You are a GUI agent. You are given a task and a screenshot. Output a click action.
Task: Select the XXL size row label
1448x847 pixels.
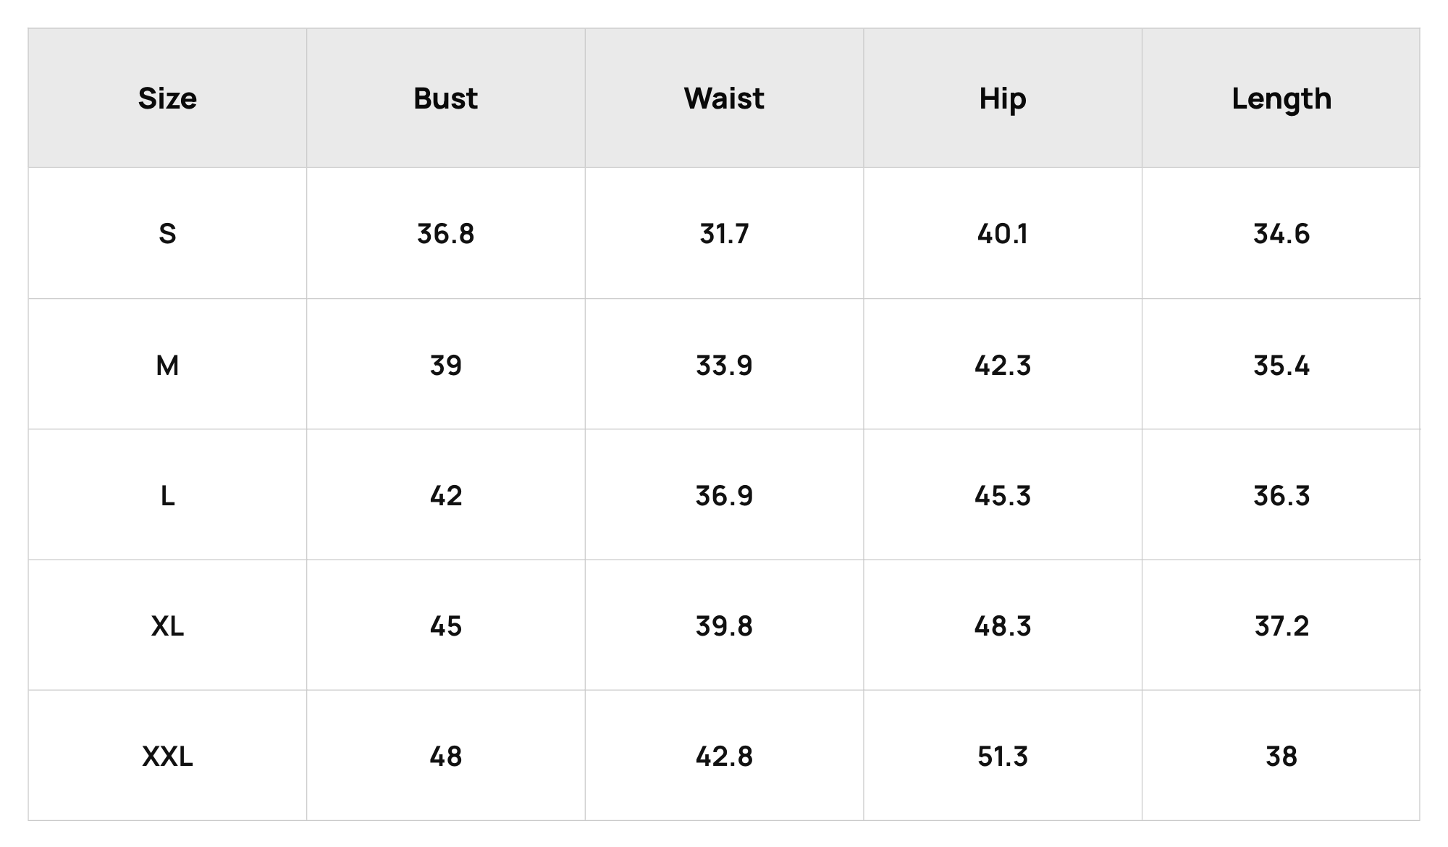(x=167, y=757)
